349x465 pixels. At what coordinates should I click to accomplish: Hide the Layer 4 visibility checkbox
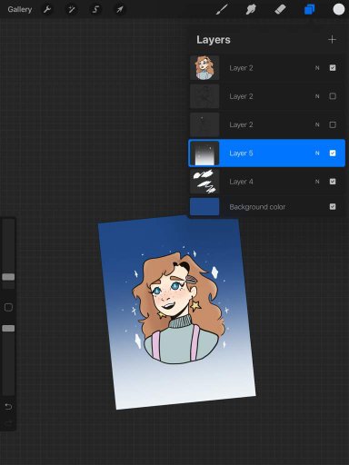coord(333,182)
